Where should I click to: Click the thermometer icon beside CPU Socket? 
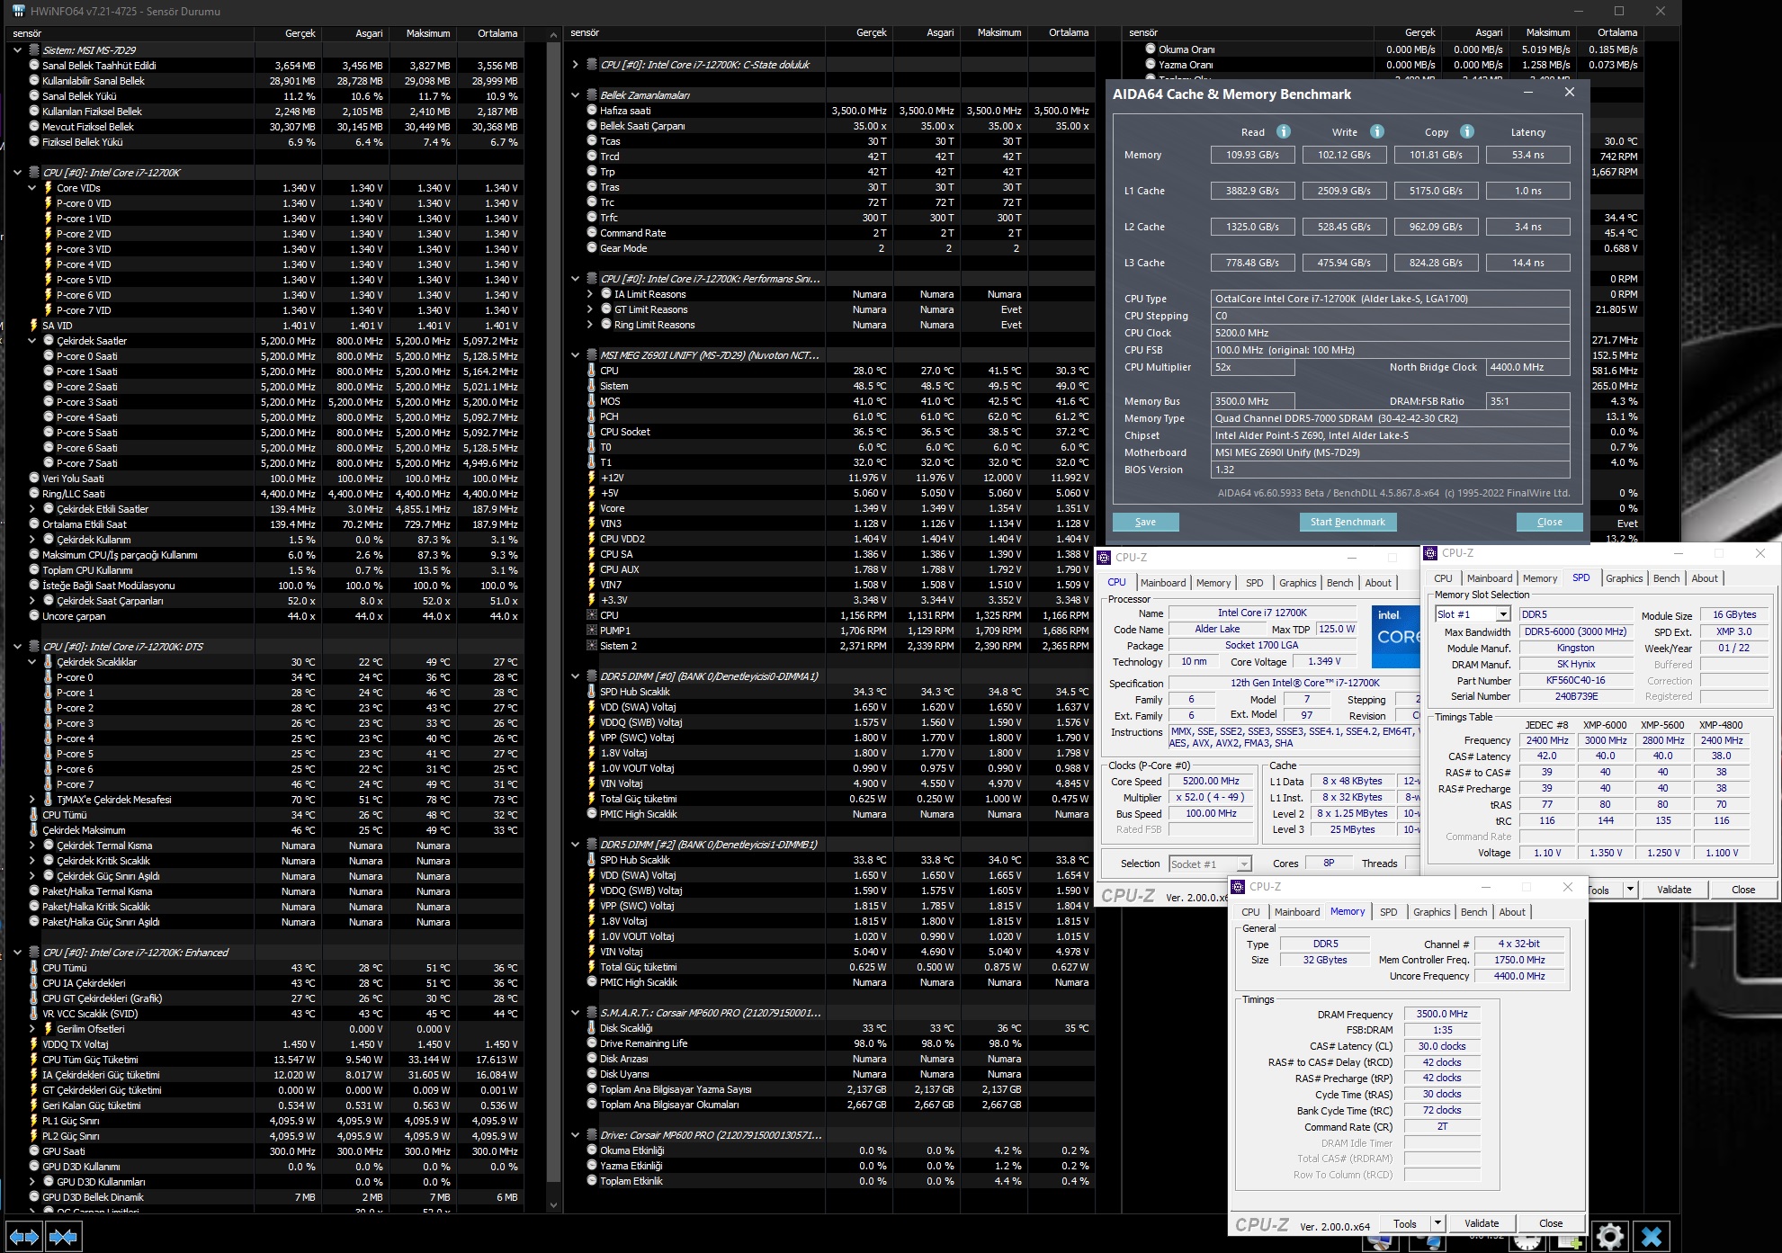(x=591, y=432)
